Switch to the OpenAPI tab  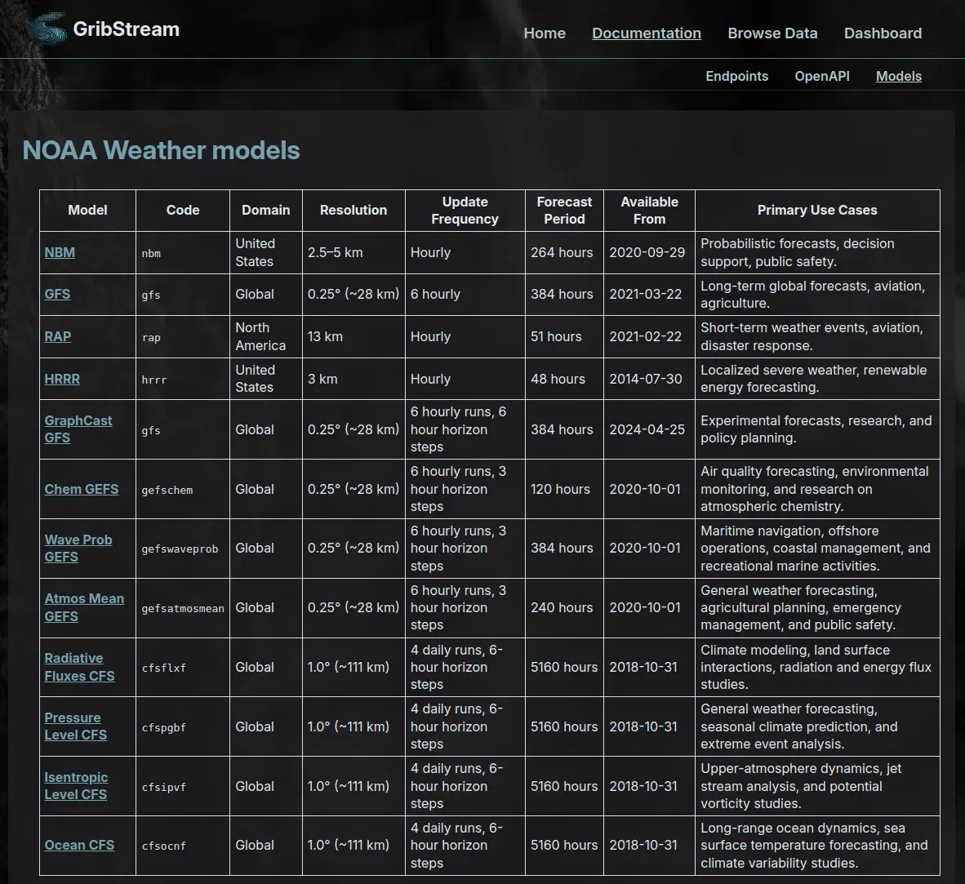click(x=821, y=76)
